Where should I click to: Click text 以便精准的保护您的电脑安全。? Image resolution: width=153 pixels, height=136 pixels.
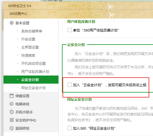pos(91,60)
